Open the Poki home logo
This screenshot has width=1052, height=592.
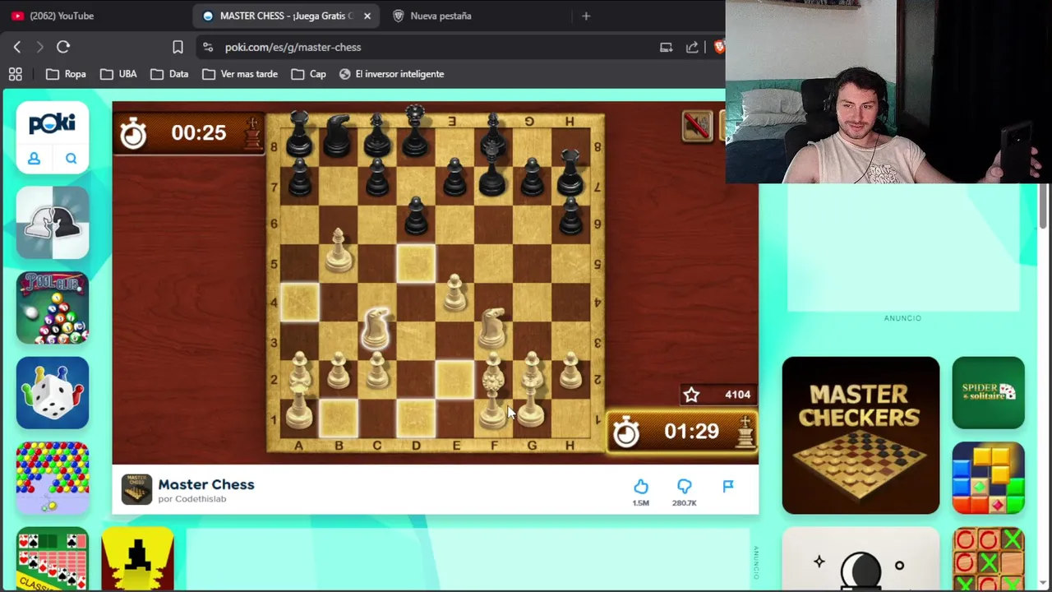click(52, 123)
